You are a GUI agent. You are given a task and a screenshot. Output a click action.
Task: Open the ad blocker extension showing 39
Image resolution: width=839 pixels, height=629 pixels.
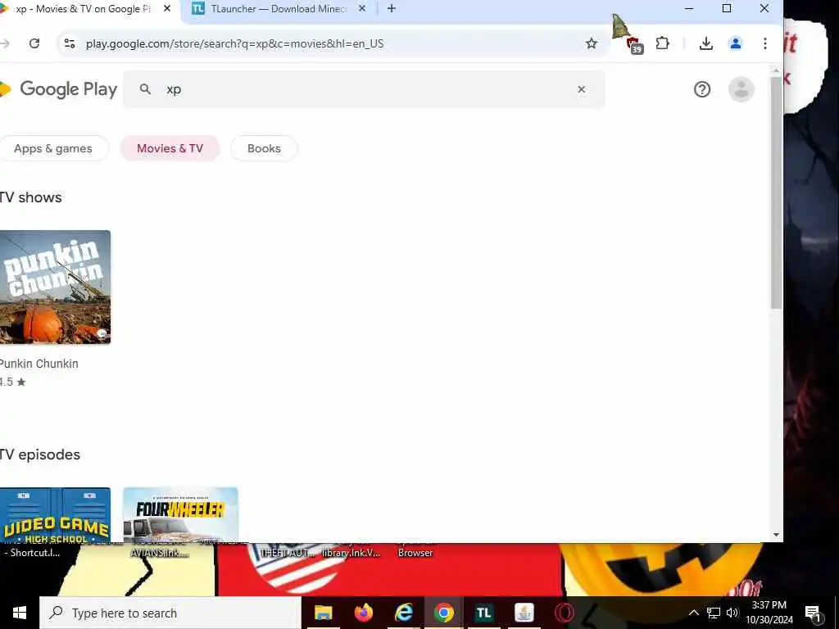[x=634, y=45]
